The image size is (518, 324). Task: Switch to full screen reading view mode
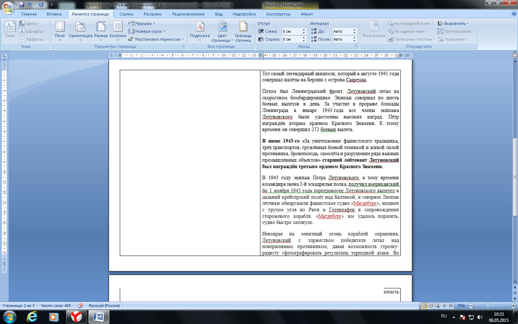click(x=431, y=306)
